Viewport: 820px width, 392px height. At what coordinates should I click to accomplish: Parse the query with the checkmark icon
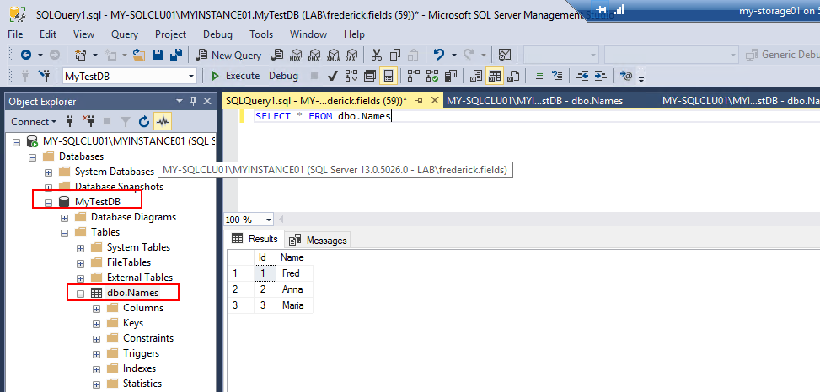(332, 77)
